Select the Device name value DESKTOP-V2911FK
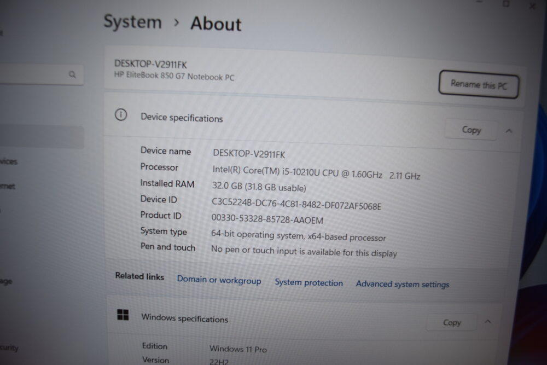This screenshot has width=547, height=365. click(249, 154)
